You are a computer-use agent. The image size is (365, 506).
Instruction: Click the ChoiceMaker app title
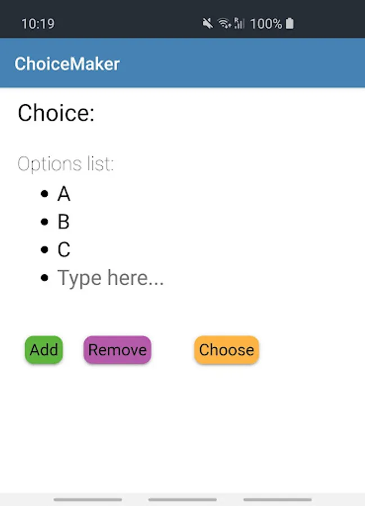pos(67,64)
